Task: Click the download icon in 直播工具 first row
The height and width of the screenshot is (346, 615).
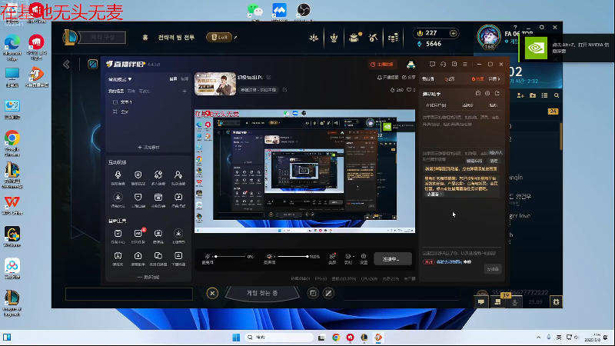Action: [178, 234]
